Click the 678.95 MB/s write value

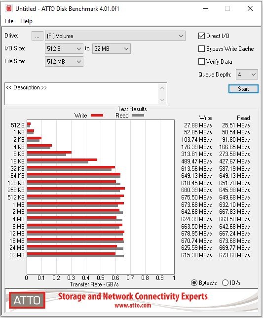[196, 234]
